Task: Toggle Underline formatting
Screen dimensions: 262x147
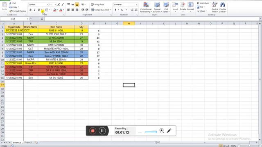Action: [x=39, y=10]
